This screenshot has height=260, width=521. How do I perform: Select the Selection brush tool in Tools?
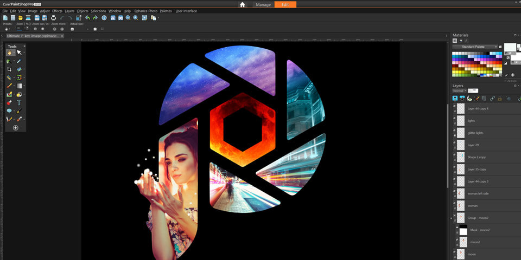pyautogui.click(x=9, y=61)
